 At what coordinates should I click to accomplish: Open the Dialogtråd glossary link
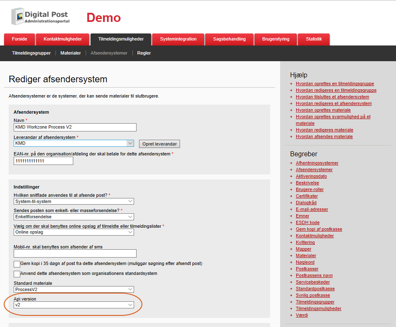(x=306, y=203)
